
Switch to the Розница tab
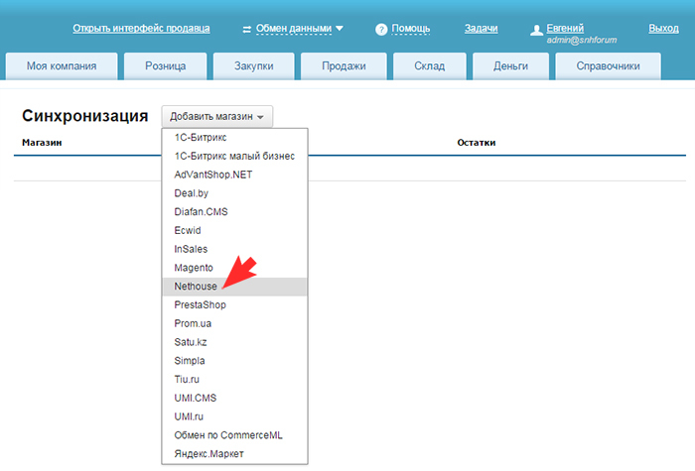coord(166,66)
